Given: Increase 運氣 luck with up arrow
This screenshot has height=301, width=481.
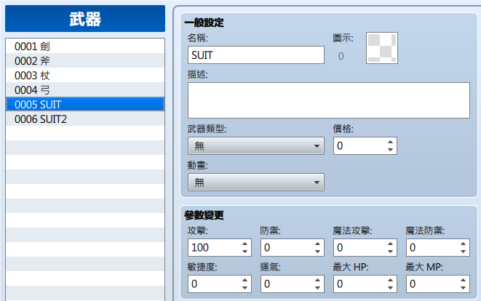Looking at the screenshot, I should pyautogui.click(x=317, y=280).
